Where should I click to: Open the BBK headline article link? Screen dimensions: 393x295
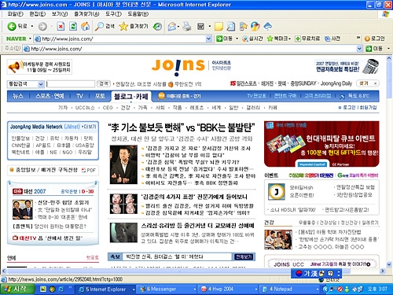(182, 128)
